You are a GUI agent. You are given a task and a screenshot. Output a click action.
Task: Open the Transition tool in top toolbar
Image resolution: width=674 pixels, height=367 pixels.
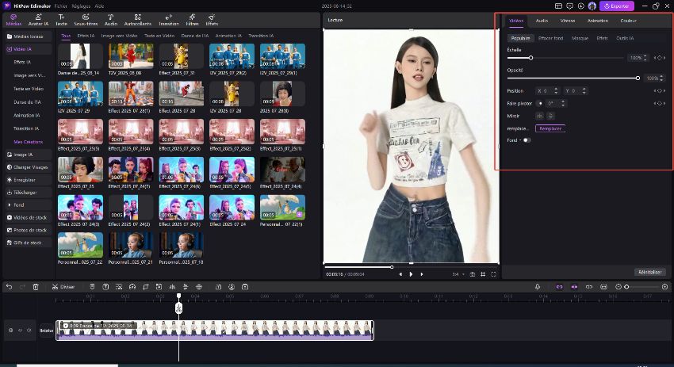tap(168, 20)
